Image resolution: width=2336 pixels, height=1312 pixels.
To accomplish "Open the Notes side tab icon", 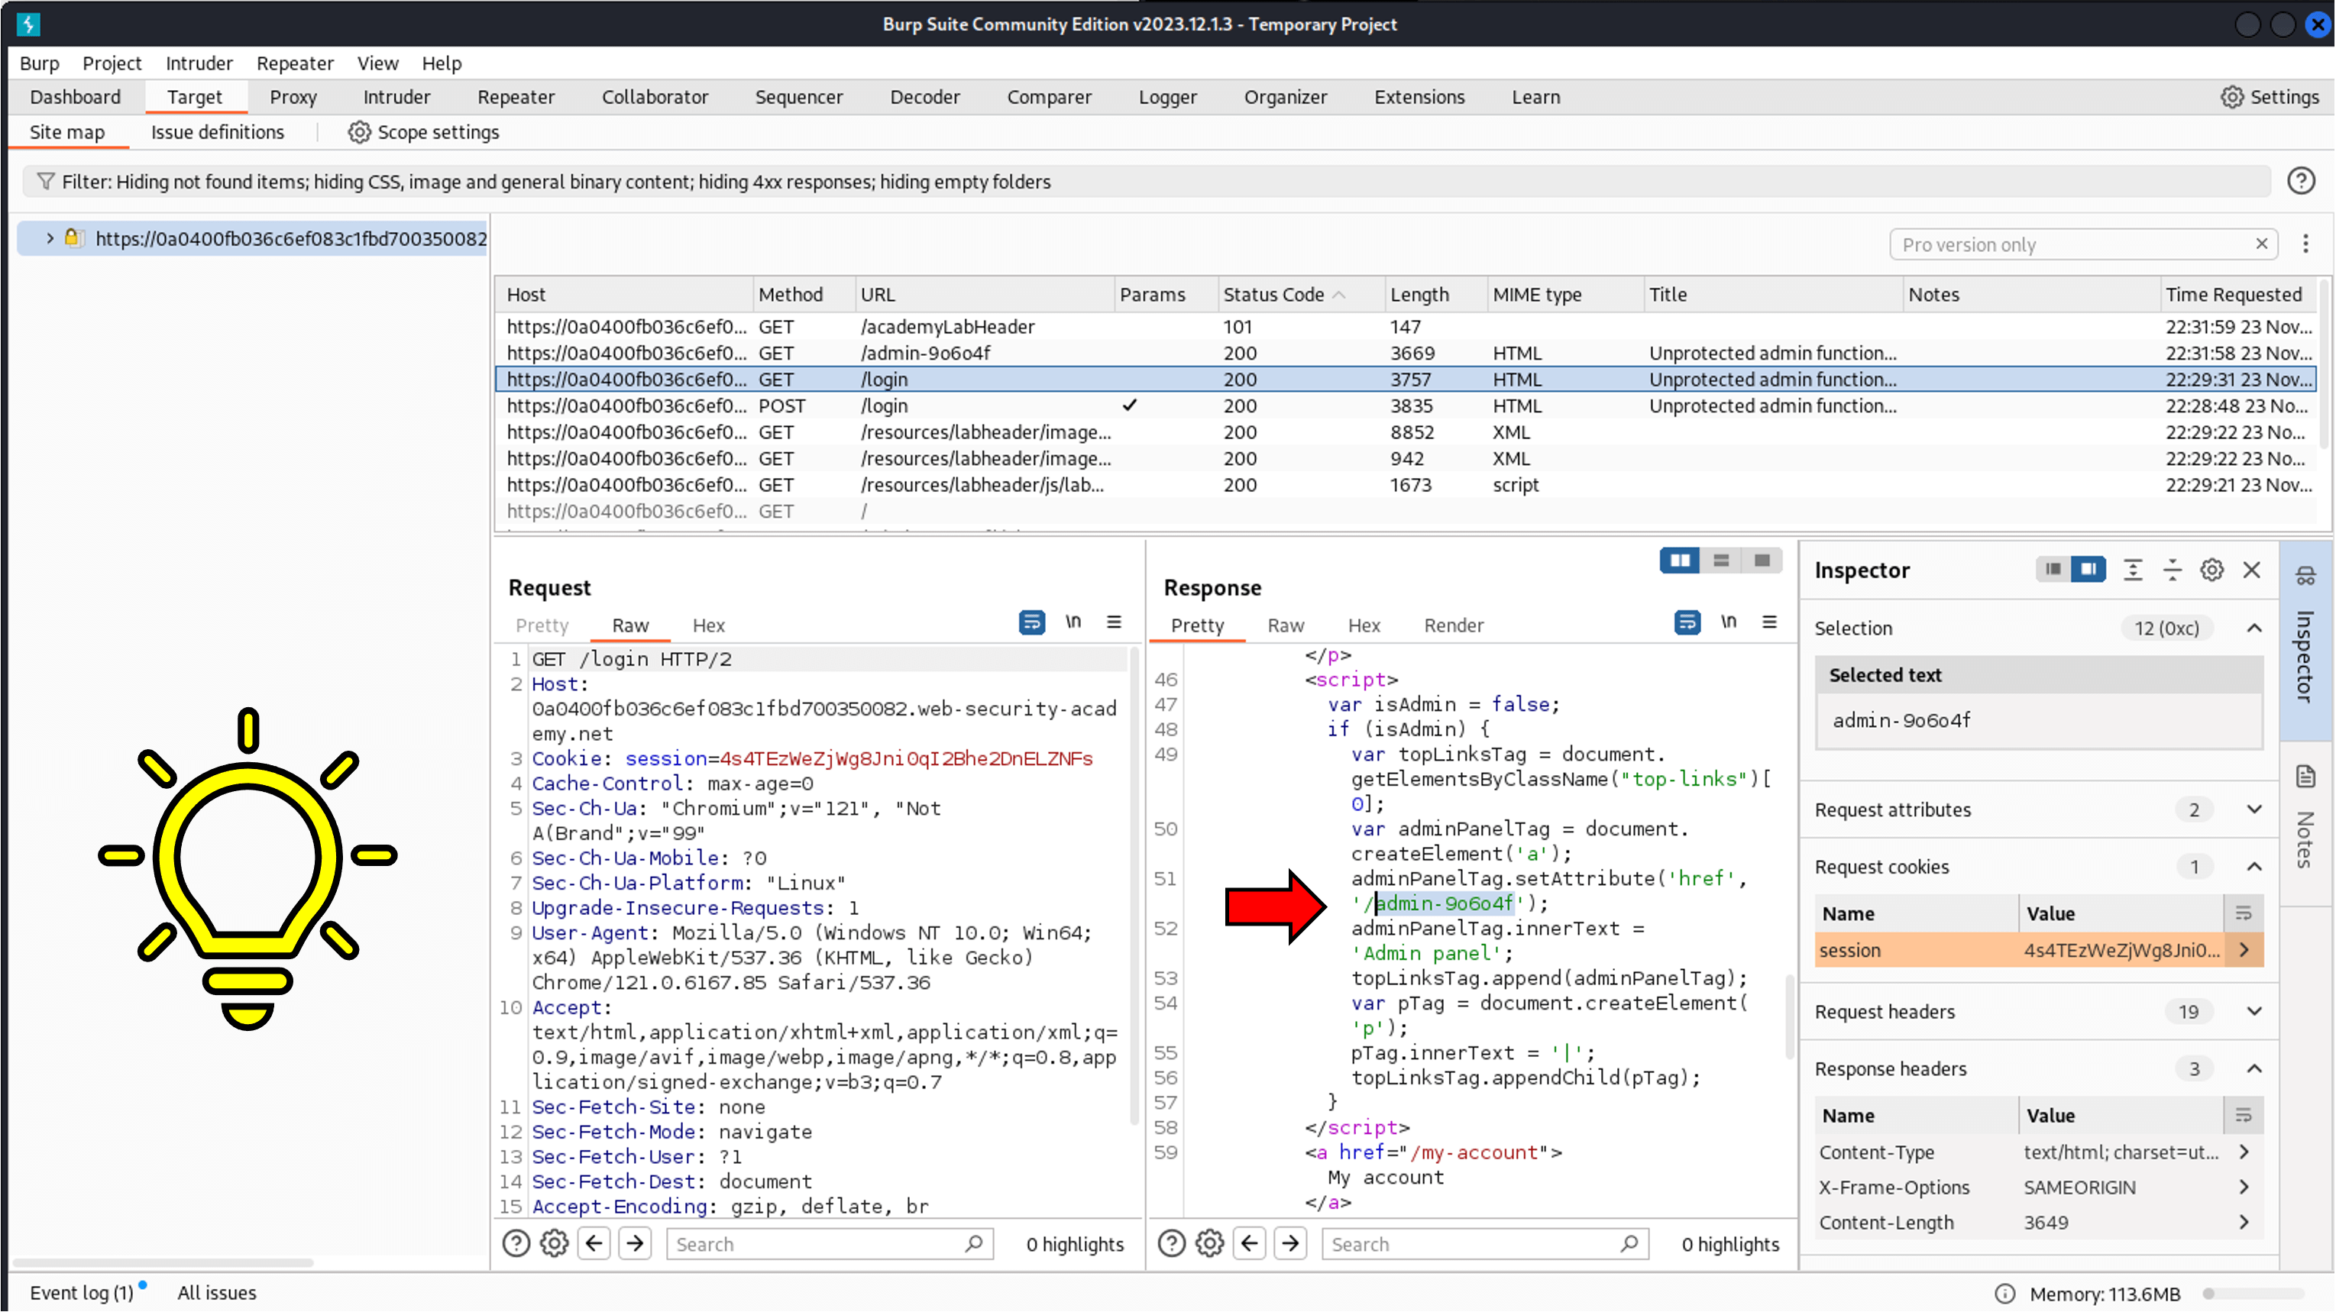I will (x=2306, y=777).
